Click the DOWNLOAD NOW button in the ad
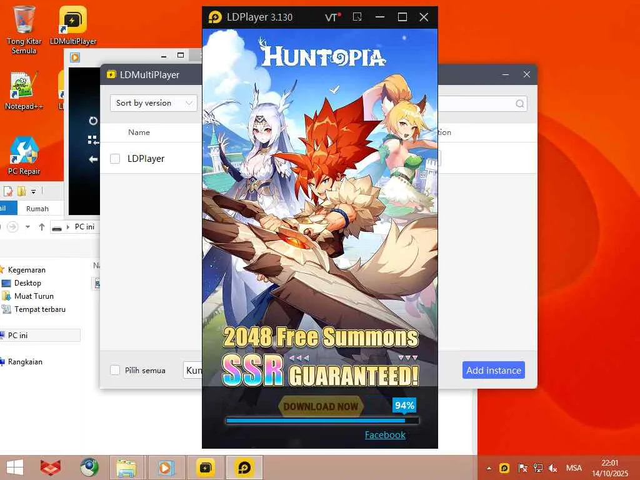 pos(321,406)
